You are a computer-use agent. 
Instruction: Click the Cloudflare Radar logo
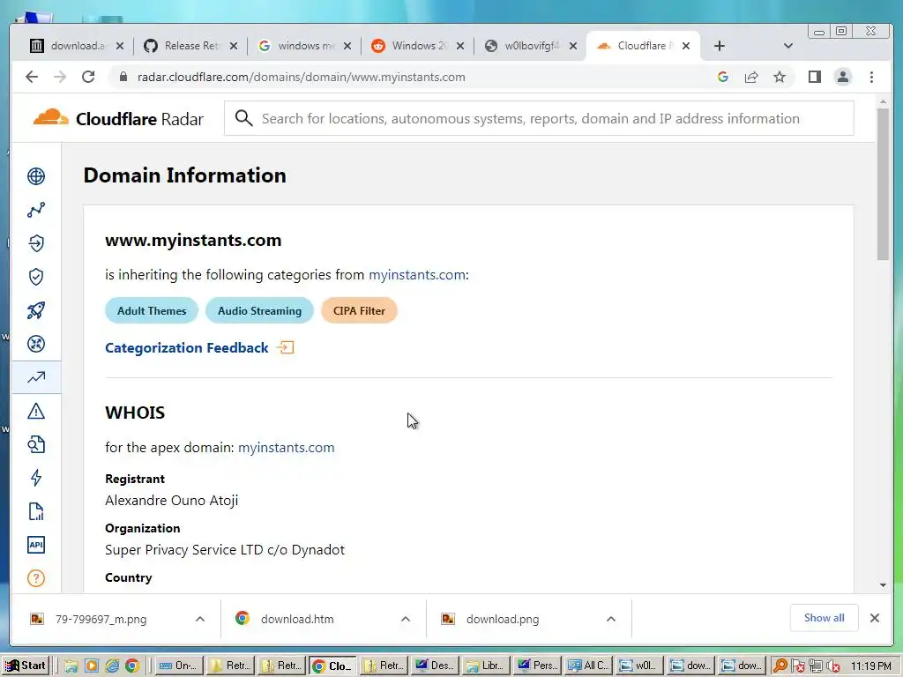(x=118, y=119)
